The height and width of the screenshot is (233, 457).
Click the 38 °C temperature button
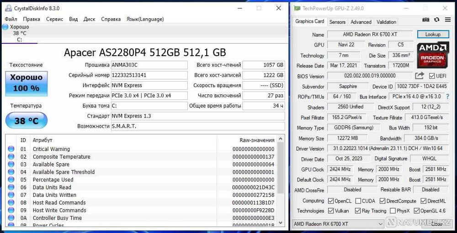[26, 120]
